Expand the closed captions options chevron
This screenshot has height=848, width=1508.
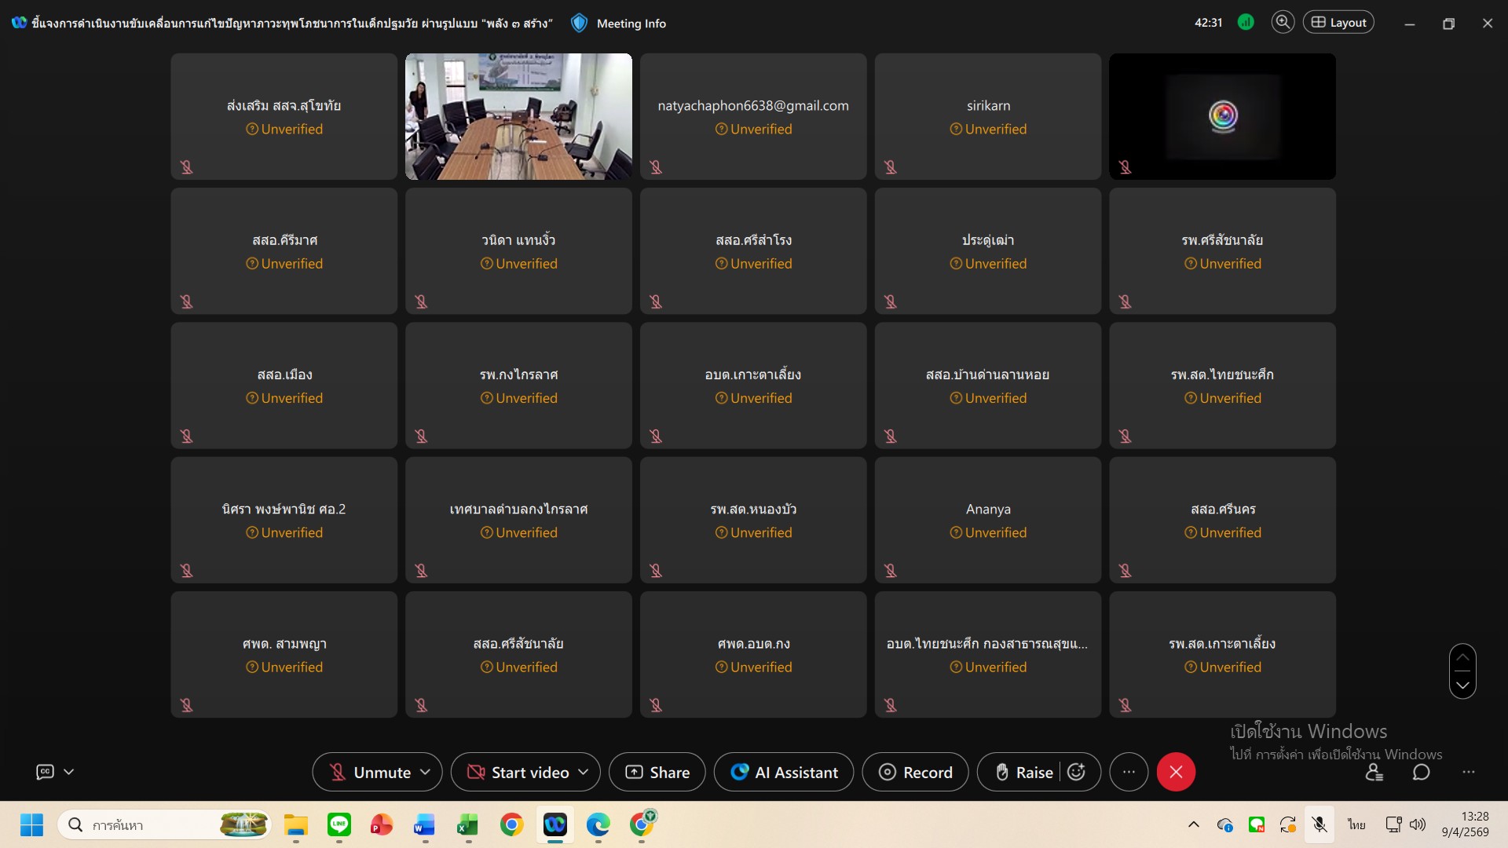[x=69, y=773]
